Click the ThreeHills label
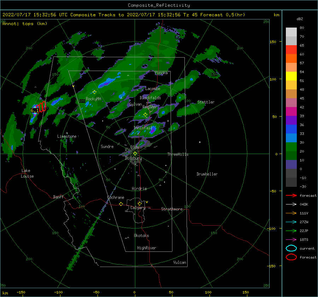The height and width of the screenshot is (297, 318). pyautogui.click(x=178, y=154)
